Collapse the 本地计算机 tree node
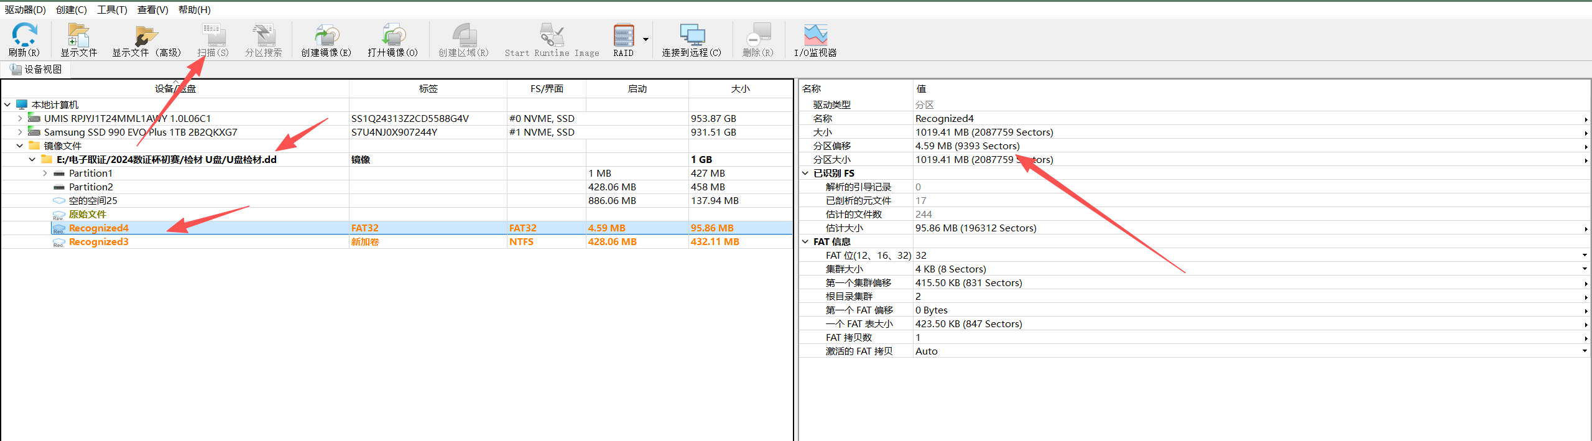Screen dimensions: 1592x441 point(7,104)
